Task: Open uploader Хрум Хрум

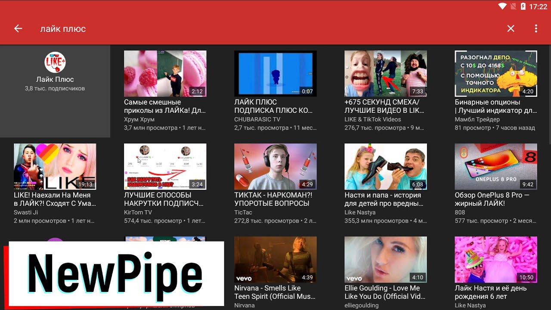Action: click(139, 119)
